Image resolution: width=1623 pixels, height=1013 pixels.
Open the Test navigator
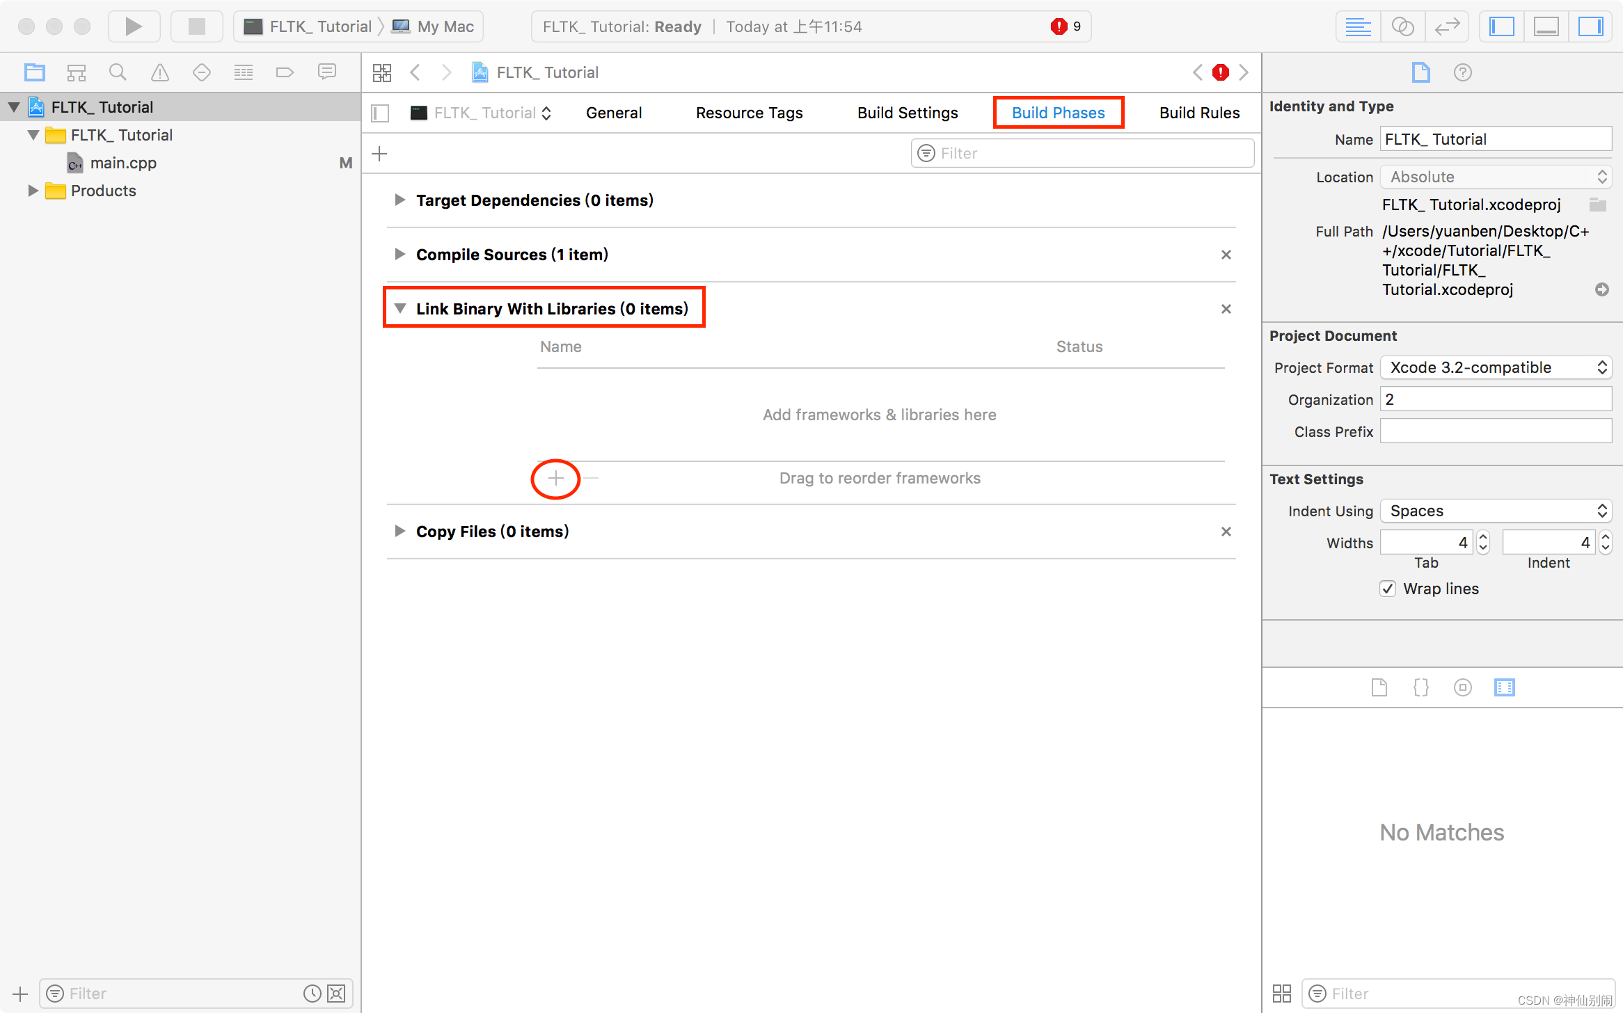point(202,72)
